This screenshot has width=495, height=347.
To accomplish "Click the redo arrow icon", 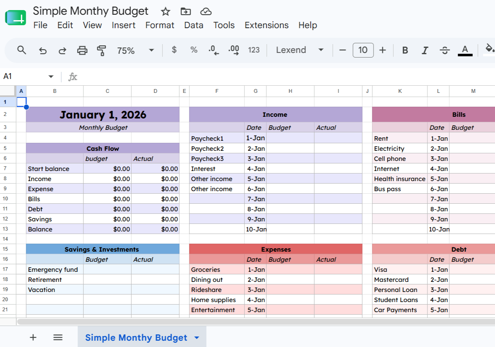I will click(x=63, y=50).
